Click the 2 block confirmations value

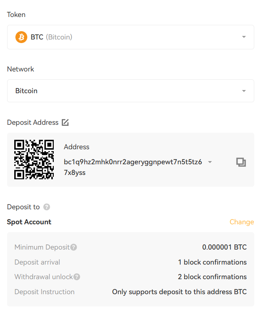212,277
